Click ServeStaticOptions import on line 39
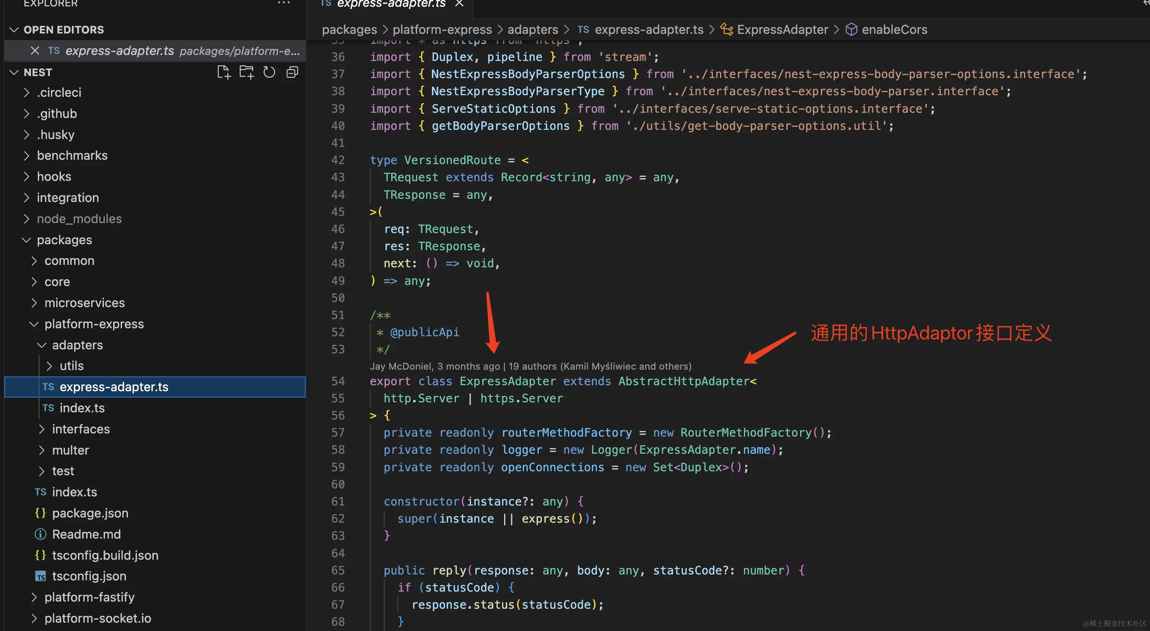This screenshot has width=1150, height=631. click(x=494, y=109)
